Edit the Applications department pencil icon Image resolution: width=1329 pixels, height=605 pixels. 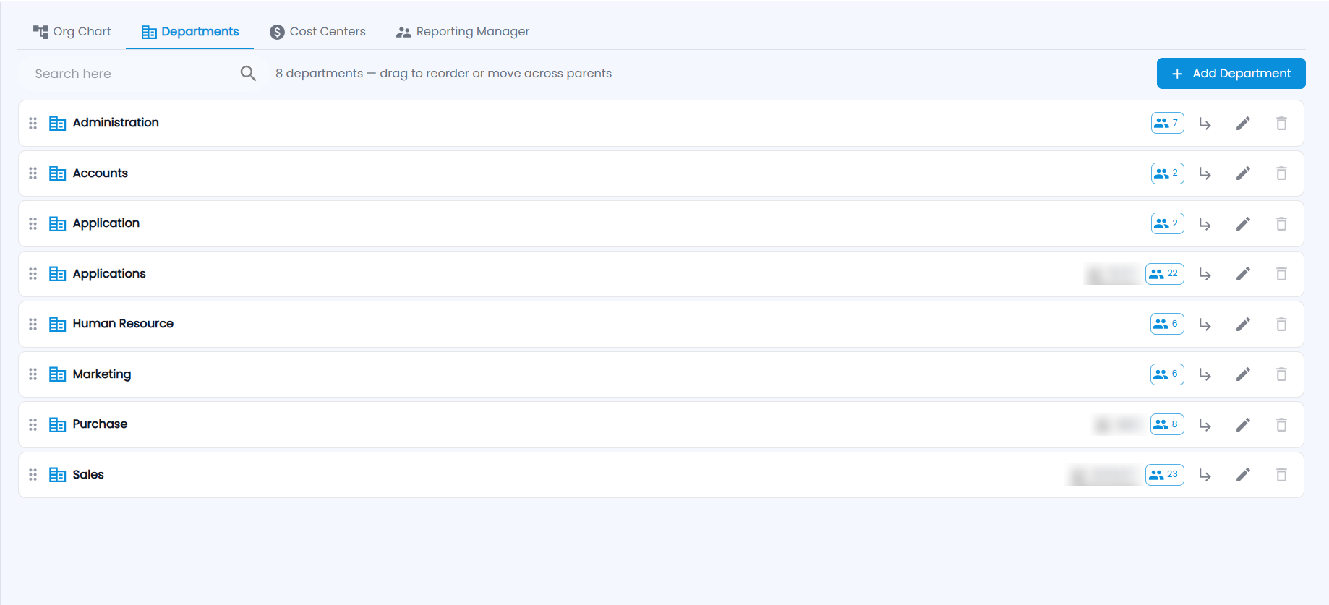pos(1243,274)
